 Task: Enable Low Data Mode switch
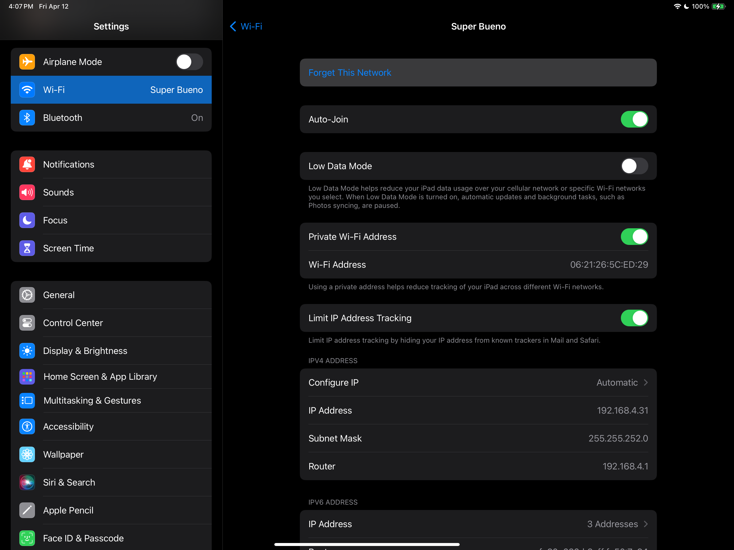(634, 166)
